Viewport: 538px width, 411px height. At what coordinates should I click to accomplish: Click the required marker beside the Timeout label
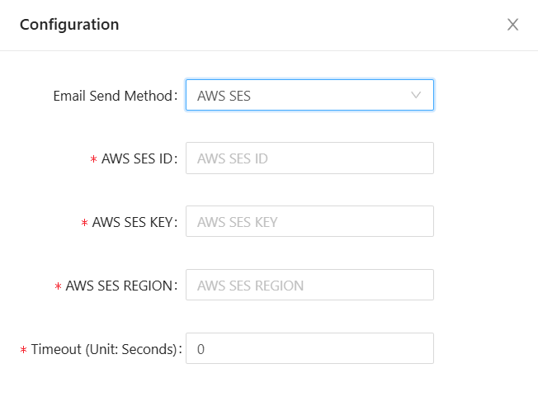(24, 351)
